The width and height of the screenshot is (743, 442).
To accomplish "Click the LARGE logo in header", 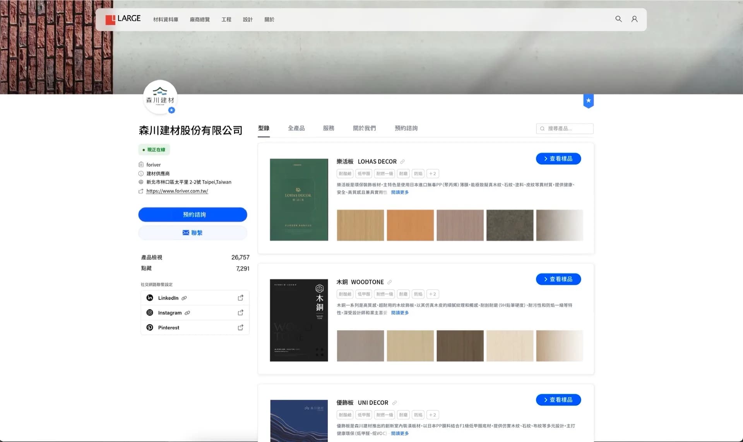I will 123,19.
